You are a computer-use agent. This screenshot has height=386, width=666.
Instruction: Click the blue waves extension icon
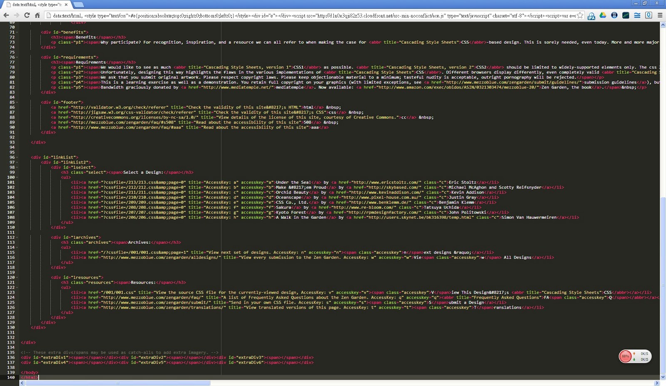pos(637,15)
